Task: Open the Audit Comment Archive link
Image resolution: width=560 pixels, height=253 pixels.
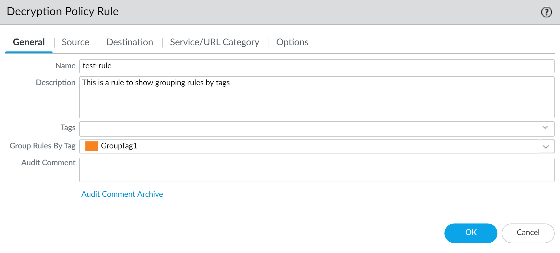Action: tap(122, 194)
